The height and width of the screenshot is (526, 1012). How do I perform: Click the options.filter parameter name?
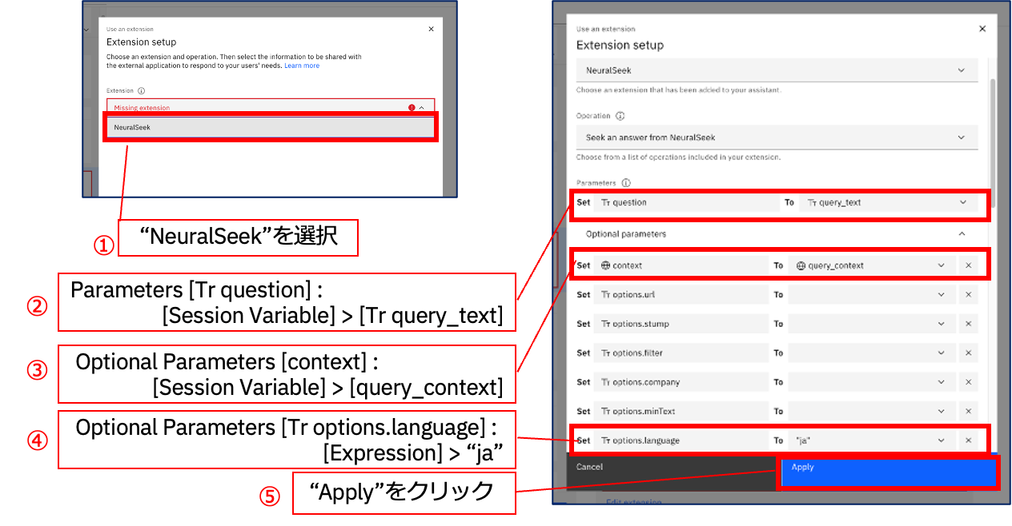(x=681, y=353)
